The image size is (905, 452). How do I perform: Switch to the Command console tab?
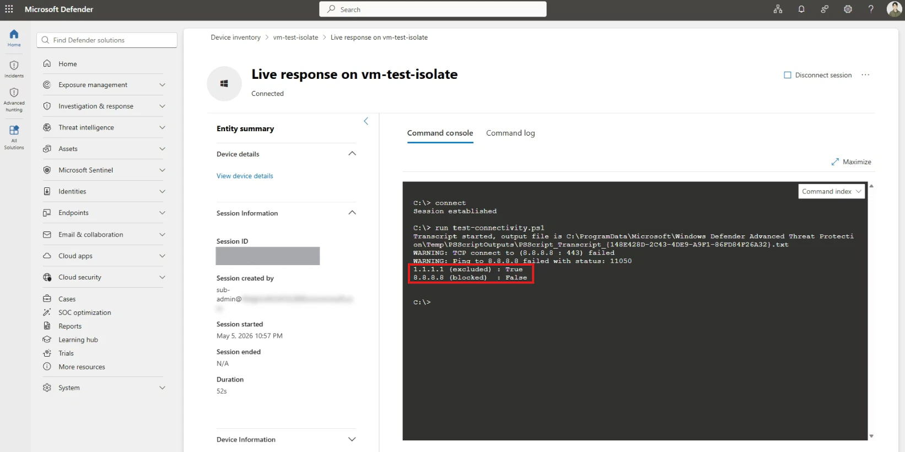click(x=440, y=133)
